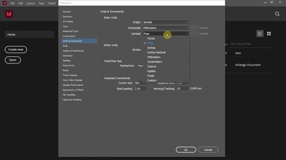Select Interface preferences category

click(x=67, y=16)
